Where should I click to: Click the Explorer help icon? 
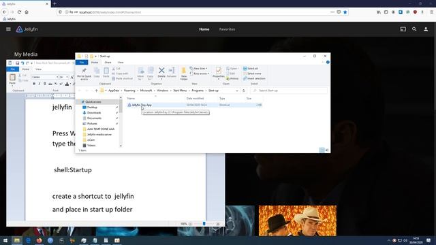(x=328, y=62)
